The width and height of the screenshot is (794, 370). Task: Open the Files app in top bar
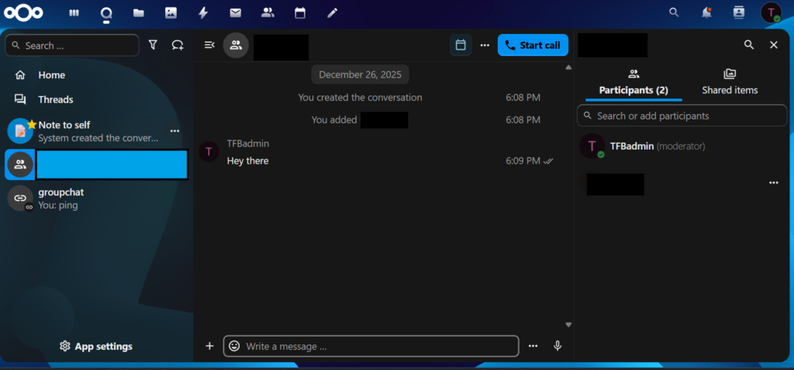pos(138,12)
